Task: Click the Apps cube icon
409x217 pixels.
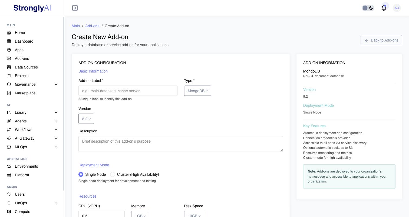Action: point(9,50)
